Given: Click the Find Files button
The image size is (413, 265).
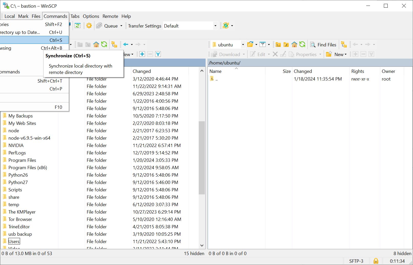Looking at the screenshot, I should coord(323,45).
